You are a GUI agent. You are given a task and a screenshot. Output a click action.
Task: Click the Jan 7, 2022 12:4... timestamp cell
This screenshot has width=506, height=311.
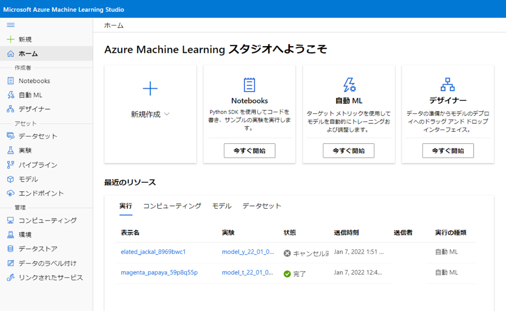(358, 272)
